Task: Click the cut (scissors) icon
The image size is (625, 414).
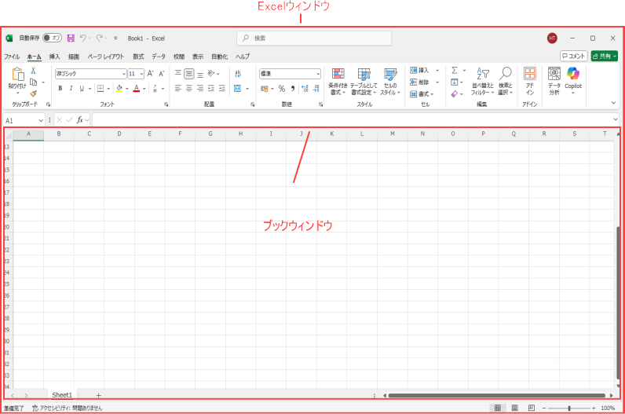Action: pos(33,71)
